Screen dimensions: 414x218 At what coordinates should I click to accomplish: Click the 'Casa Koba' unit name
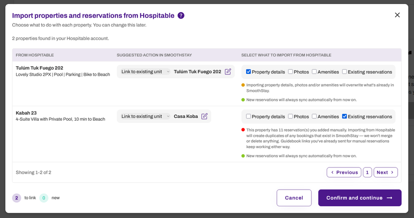185,116
